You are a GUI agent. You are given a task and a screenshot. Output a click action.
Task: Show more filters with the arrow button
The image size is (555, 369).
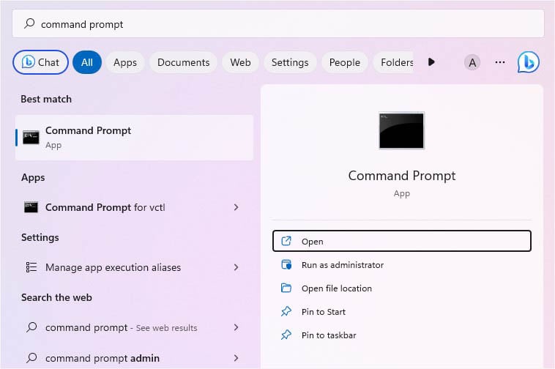431,62
